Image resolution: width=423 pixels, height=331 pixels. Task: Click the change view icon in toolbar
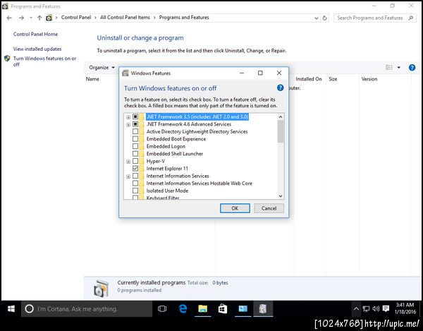click(389, 67)
